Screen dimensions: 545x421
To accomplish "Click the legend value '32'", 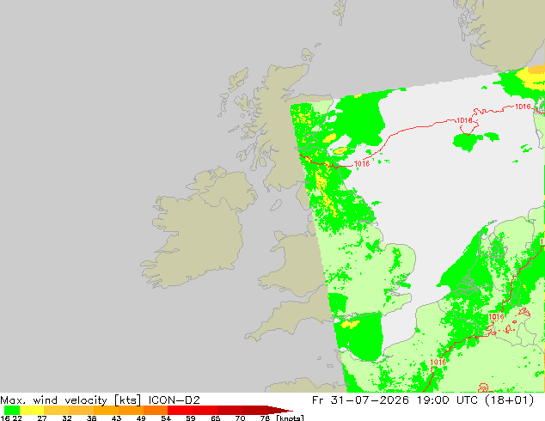I will coord(67,418).
